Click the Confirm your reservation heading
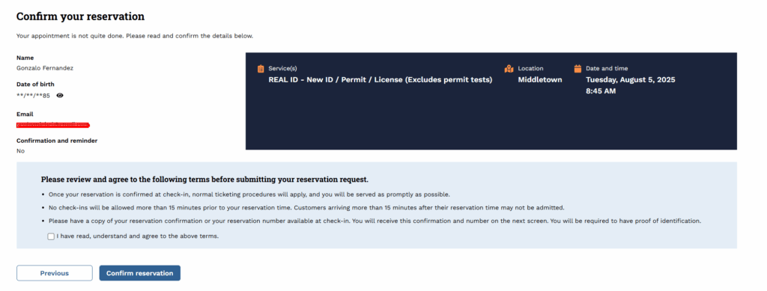 (81, 16)
